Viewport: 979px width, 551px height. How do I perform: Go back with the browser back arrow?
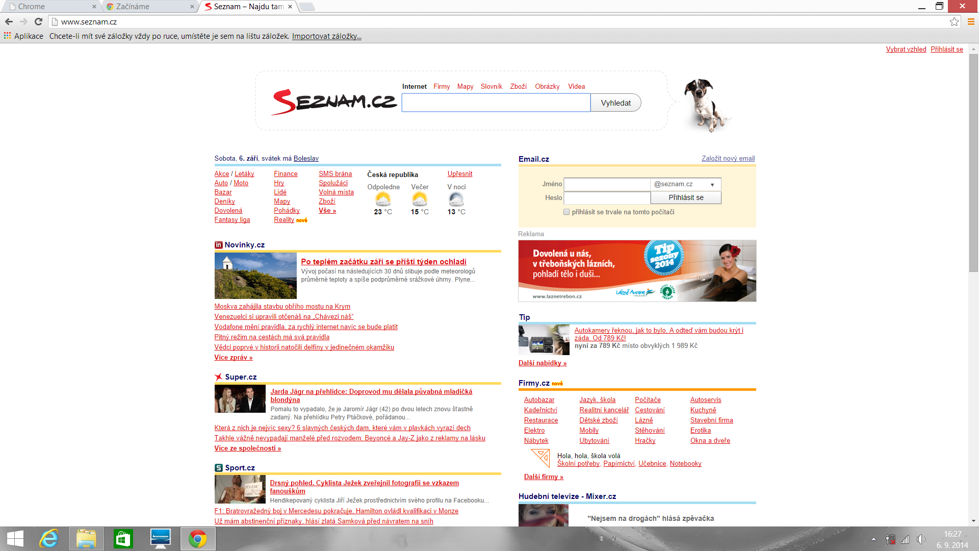pyautogui.click(x=9, y=21)
